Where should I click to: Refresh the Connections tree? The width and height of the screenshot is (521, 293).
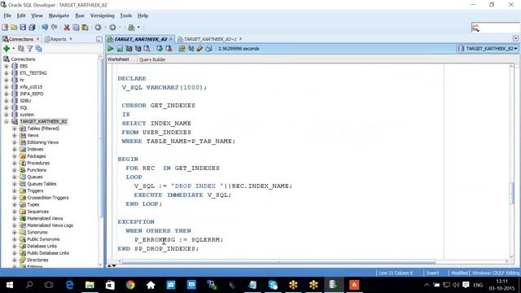click(x=21, y=49)
